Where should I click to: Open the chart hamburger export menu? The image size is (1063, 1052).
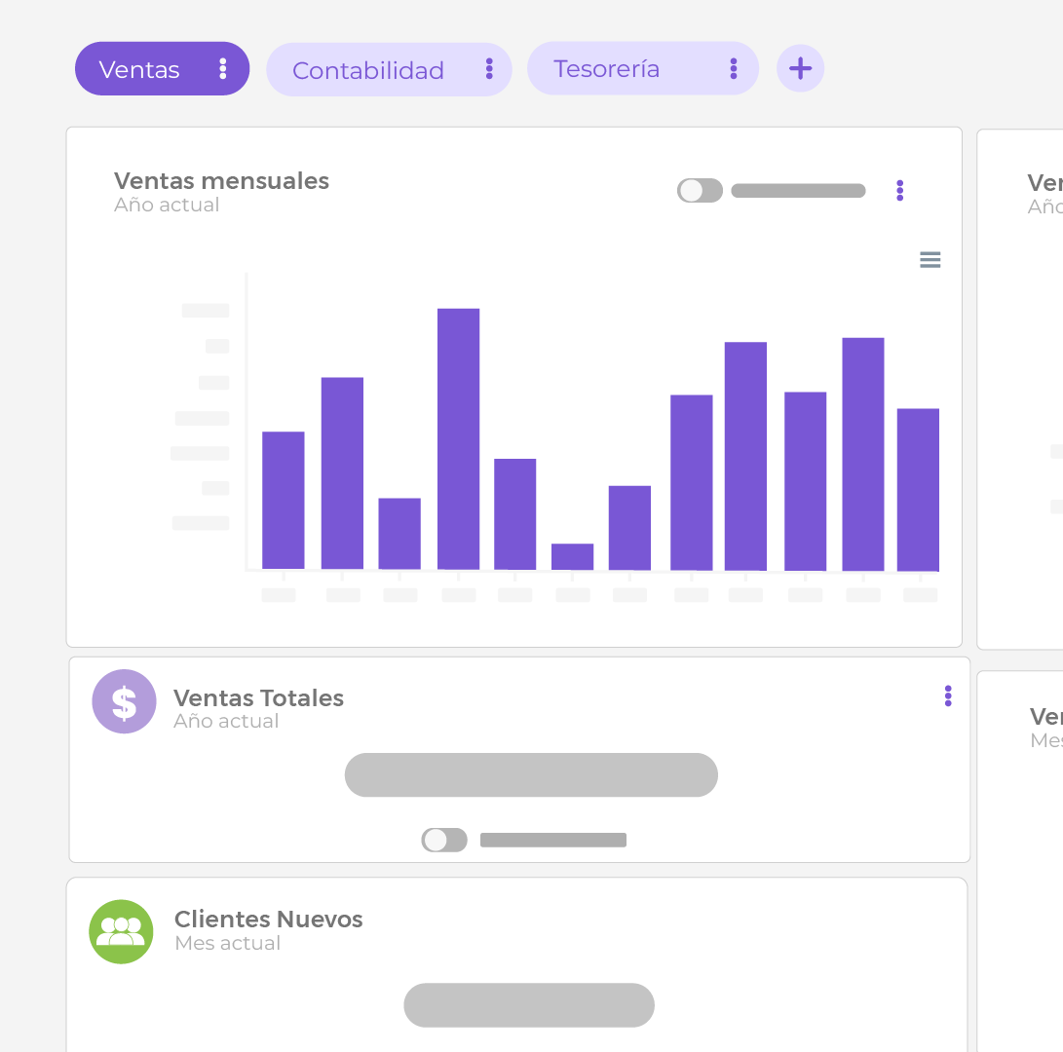pyautogui.click(x=930, y=260)
